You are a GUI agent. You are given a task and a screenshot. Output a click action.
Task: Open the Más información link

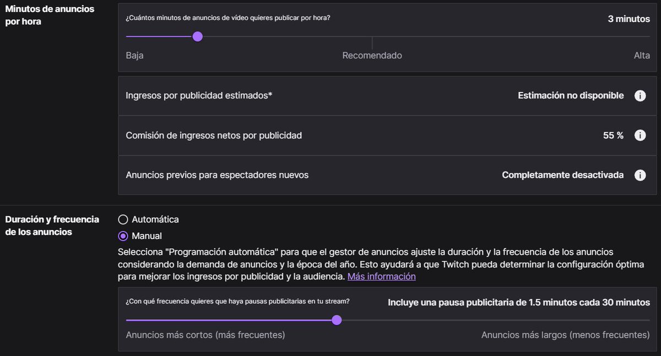[x=381, y=276]
